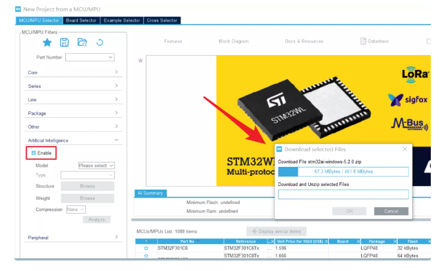Cancel the file download
Screen dimensions: 441x271
point(391,211)
